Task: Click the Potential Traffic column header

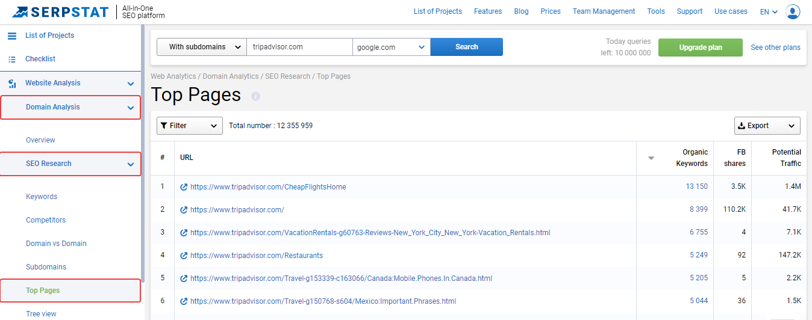Action: click(787, 158)
